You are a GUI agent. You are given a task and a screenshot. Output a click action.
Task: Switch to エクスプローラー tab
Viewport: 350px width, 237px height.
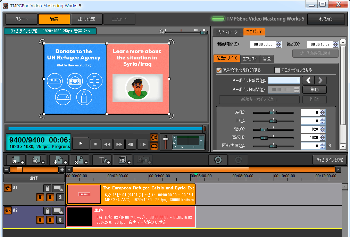pos(228,33)
